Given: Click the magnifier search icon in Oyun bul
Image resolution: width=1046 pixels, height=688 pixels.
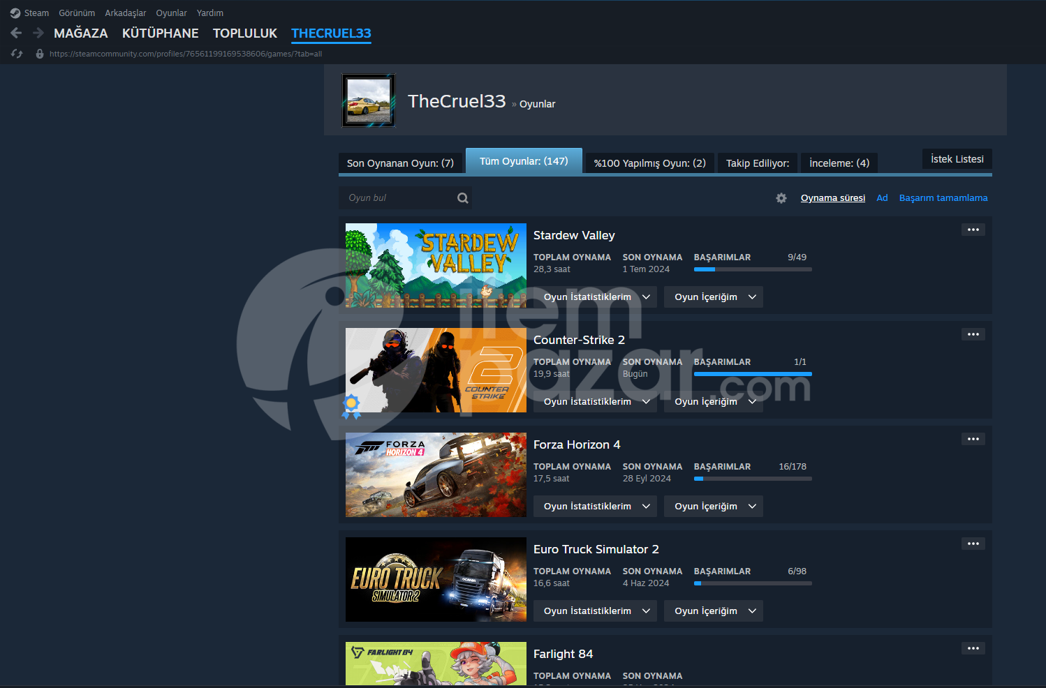Looking at the screenshot, I should click(462, 198).
